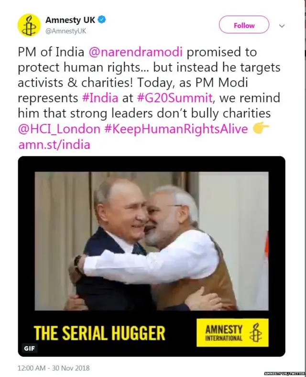The height and width of the screenshot is (377, 306).
Task: Click the AMNESTY UK/TWITTER credit label
Action: click(x=284, y=373)
